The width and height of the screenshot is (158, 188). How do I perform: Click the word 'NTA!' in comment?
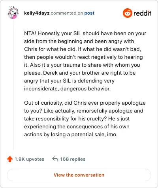coord(30,33)
